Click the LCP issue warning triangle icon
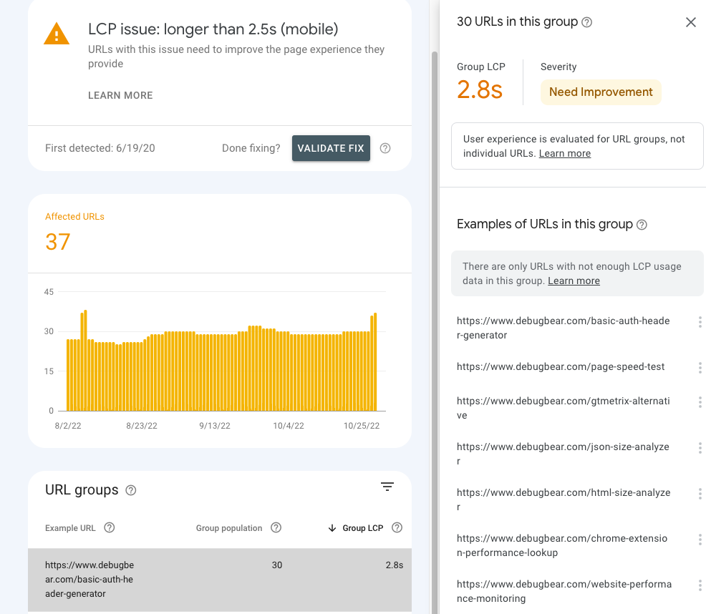 [57, 34]
